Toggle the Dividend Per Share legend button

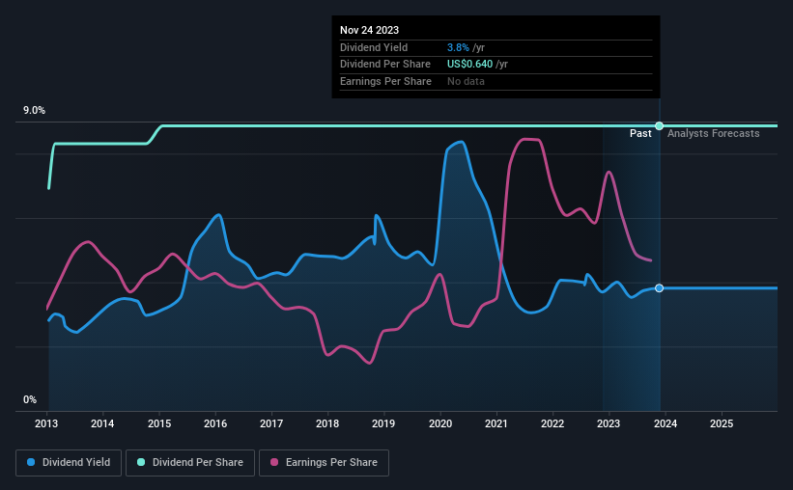click(x=190, y=463)
